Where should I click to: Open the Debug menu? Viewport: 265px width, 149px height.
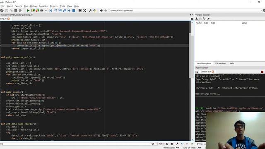tap(33, 6)
